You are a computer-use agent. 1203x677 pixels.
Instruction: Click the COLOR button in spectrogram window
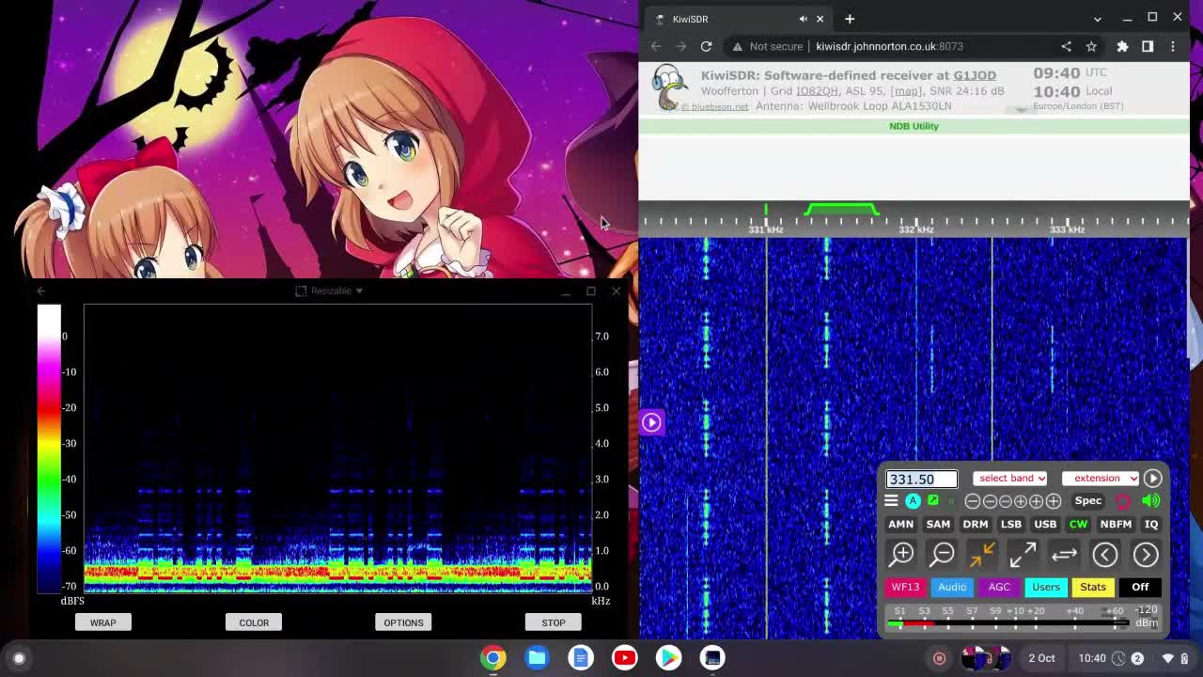254,622
